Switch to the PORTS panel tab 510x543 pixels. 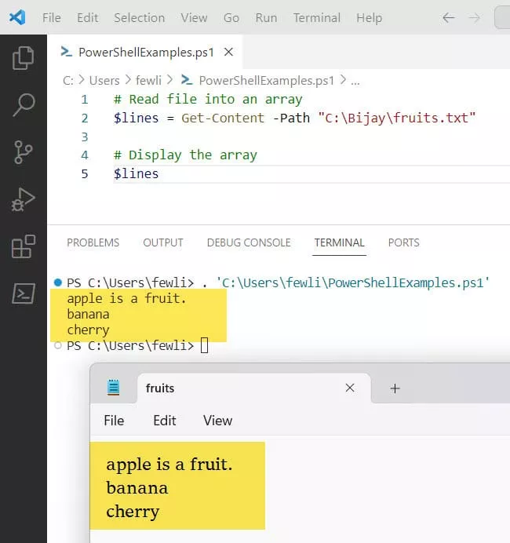(403, 242)
